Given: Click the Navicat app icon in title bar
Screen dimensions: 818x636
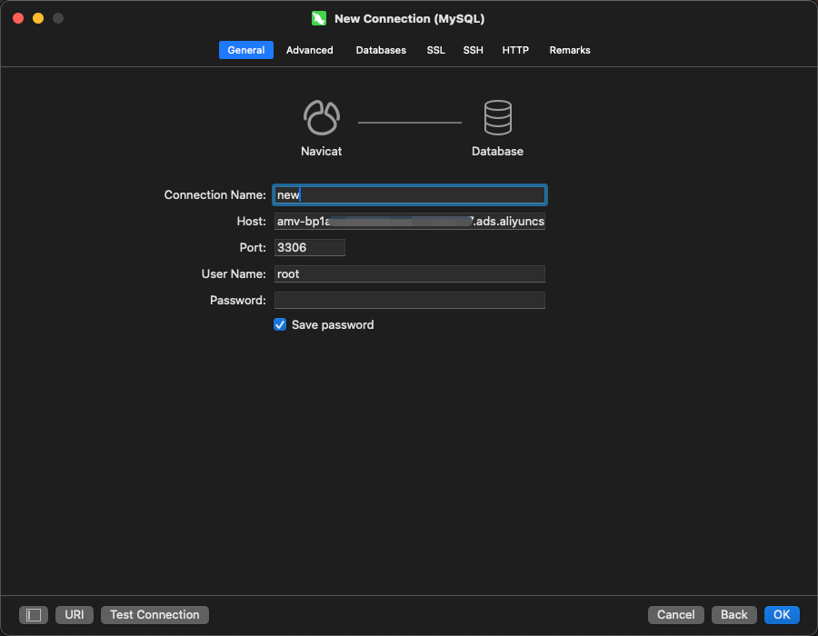Looking at the screenshot, I should click(319, 19).
